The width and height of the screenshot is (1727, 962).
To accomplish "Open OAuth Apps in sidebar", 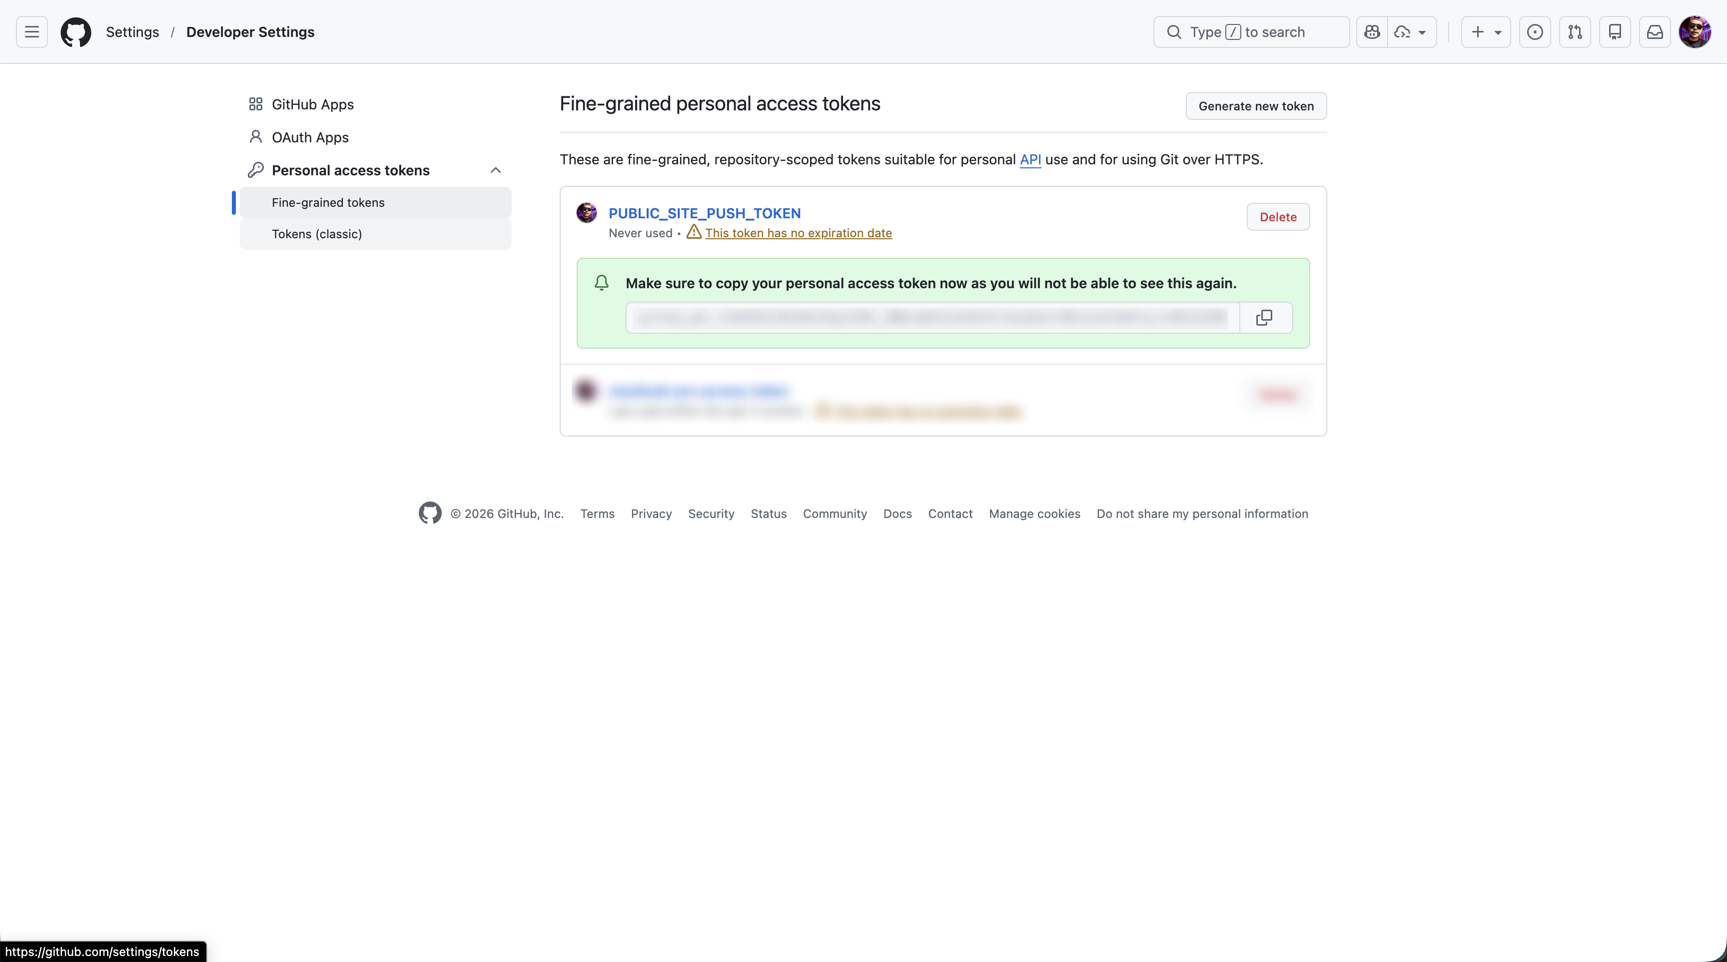I will tap(310, 137).
